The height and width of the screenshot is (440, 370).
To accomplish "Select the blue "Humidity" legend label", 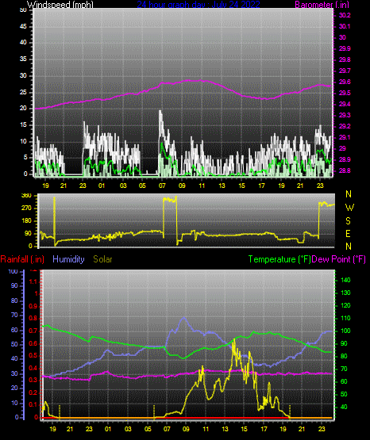I will [68, 259].
